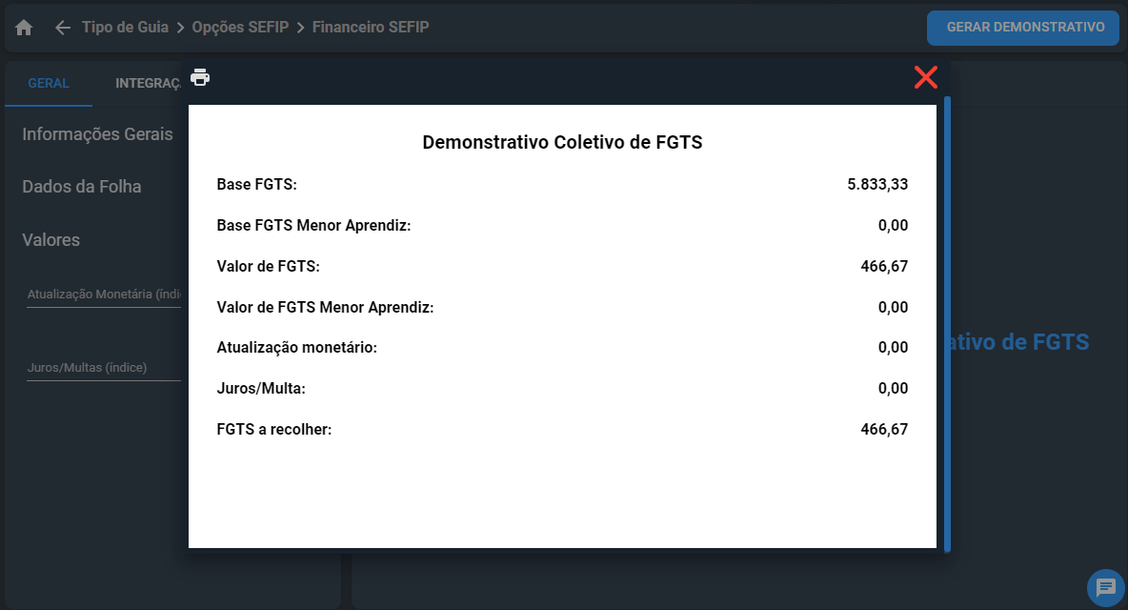Open the chat bubble icon

coord(1105,586)
